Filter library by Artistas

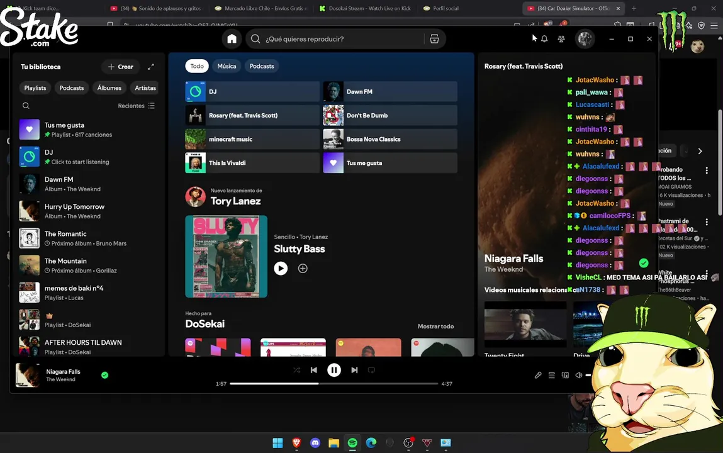coord(145,88)
